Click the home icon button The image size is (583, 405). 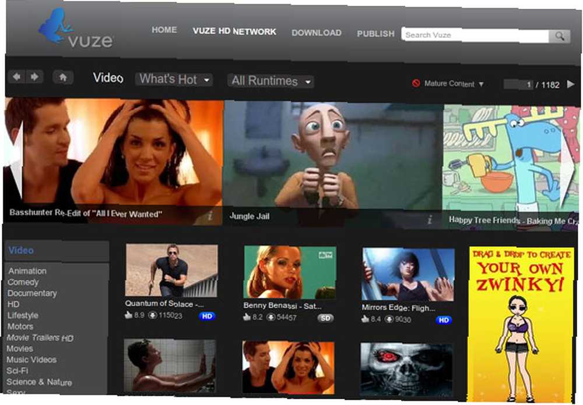pos(63,77)
